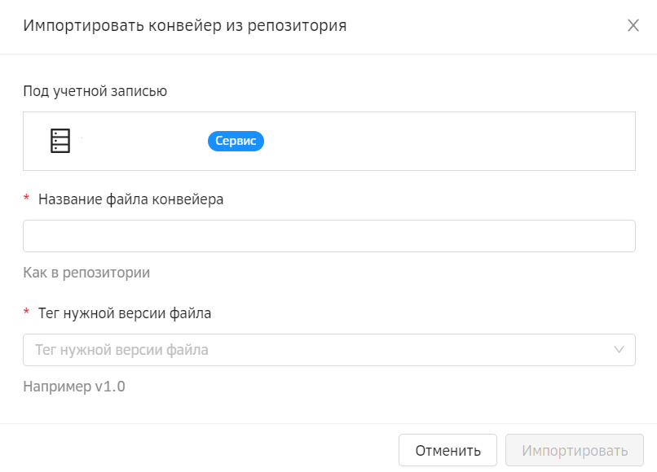Click the Под учетной записью label
The height and width of the screenshot is (472, 657).
tap(95, 90)
